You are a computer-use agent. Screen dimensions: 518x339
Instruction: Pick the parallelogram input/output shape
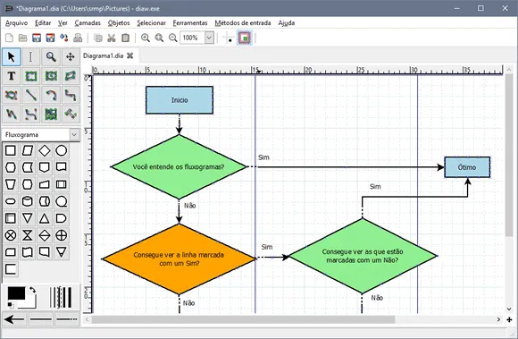coord(28,150)
